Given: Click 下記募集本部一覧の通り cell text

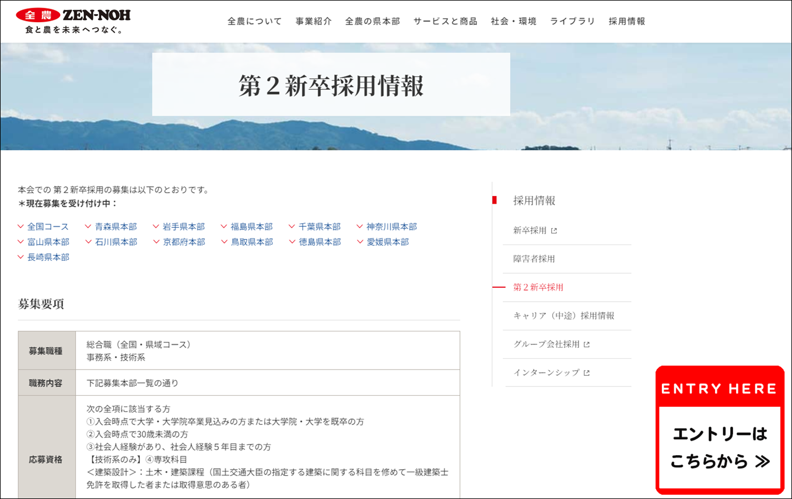Looking at the screenshot, I should coord(132,383).
